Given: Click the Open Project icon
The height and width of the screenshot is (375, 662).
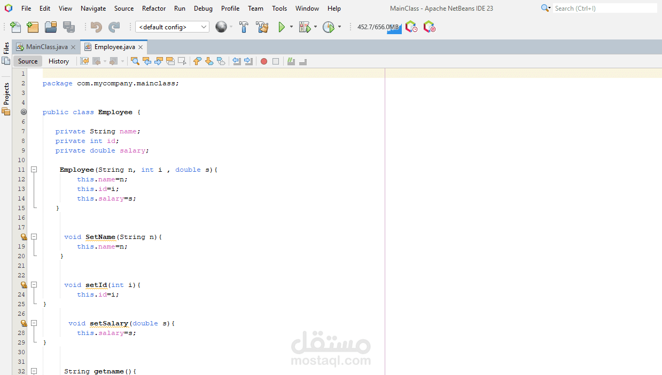Looking at the screenshot, I should pyautogui.click(x=51, y=27).
